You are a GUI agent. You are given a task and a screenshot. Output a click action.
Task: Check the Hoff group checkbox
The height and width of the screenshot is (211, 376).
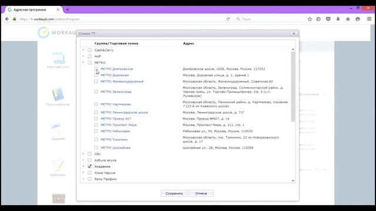click(90, 56)
